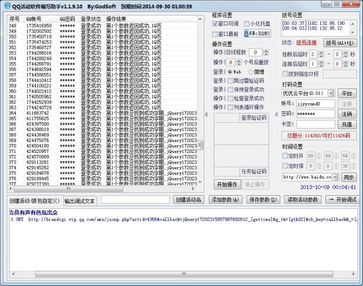Select row 373 with account 429113281
Image resolution: width=363 pixels, height=286 pixels.
point(102,162)
